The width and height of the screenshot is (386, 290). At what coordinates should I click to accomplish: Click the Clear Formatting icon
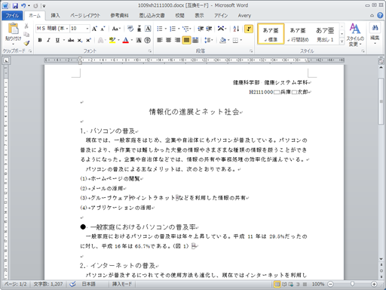click(130, 29)
